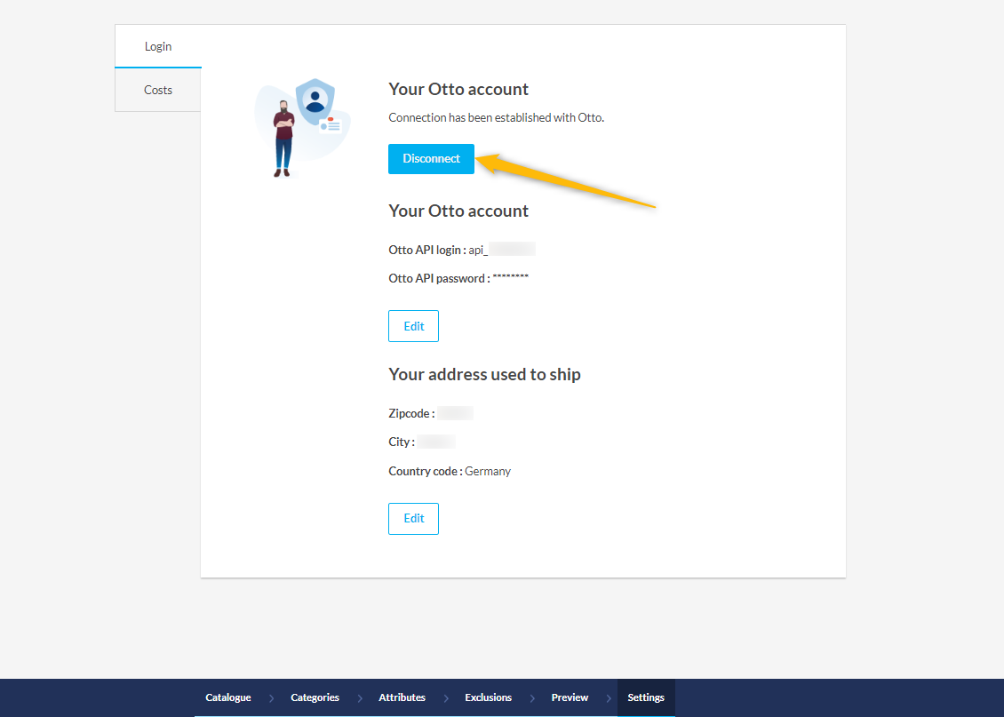Edit the Otto API credentials
1004x717 pixels.
[413, 326]
